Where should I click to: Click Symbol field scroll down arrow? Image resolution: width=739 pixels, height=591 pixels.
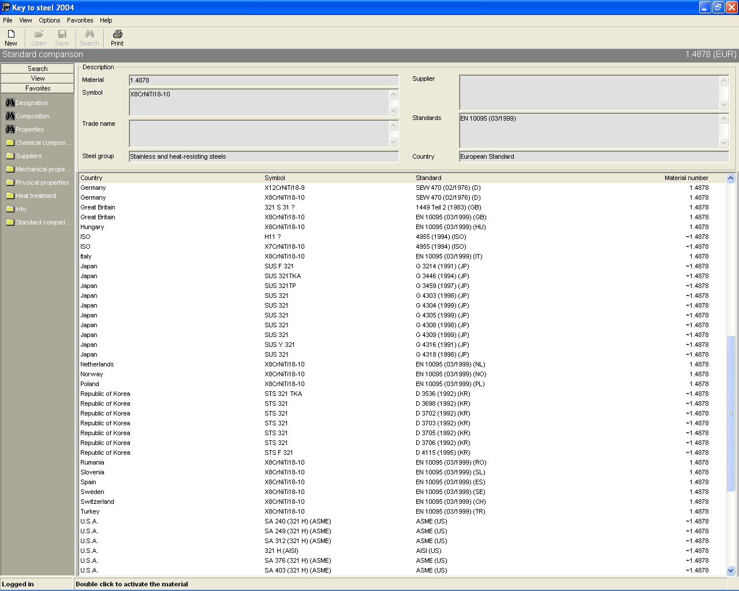tap(394, 111)
